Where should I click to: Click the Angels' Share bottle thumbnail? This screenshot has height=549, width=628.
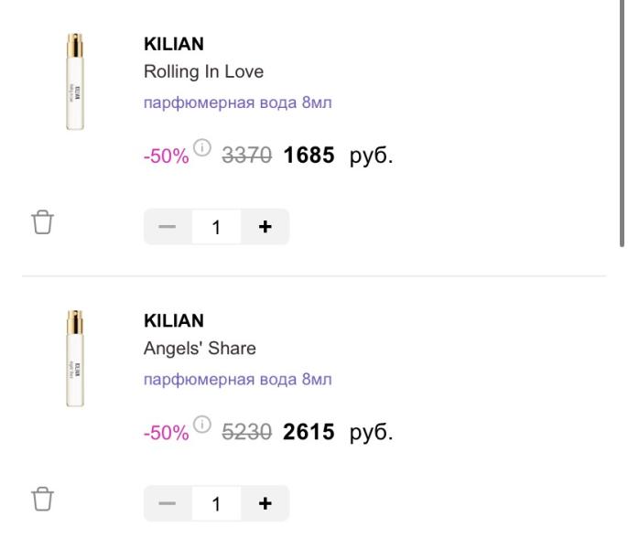74,359
